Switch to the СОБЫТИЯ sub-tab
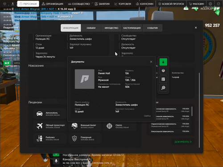Screen dimensions: 223x167 153,28
